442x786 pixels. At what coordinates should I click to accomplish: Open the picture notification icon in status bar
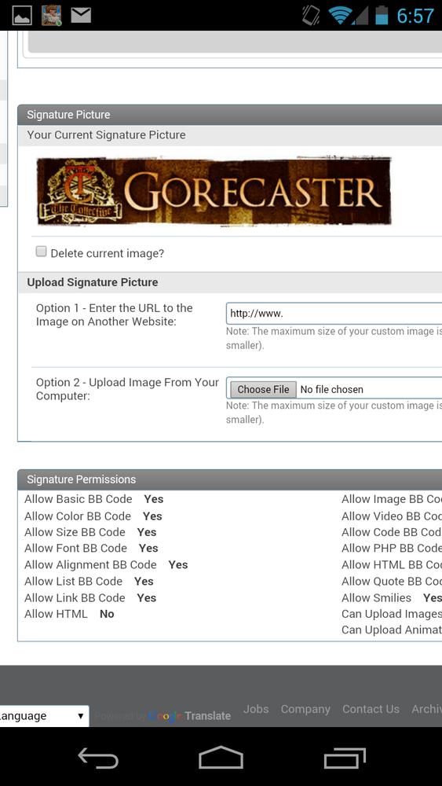(x=21, y=16)
